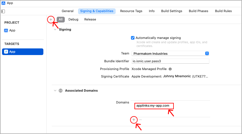The height and width of the screenshot is (134, 242).
Task: Click the add capability plus button
Action: coord(51,19)
